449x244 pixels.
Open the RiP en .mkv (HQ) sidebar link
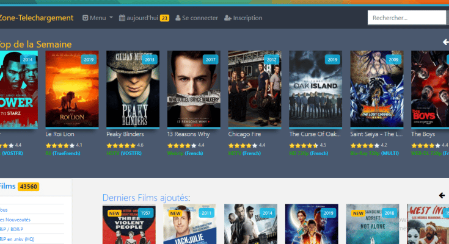[17, 239]
